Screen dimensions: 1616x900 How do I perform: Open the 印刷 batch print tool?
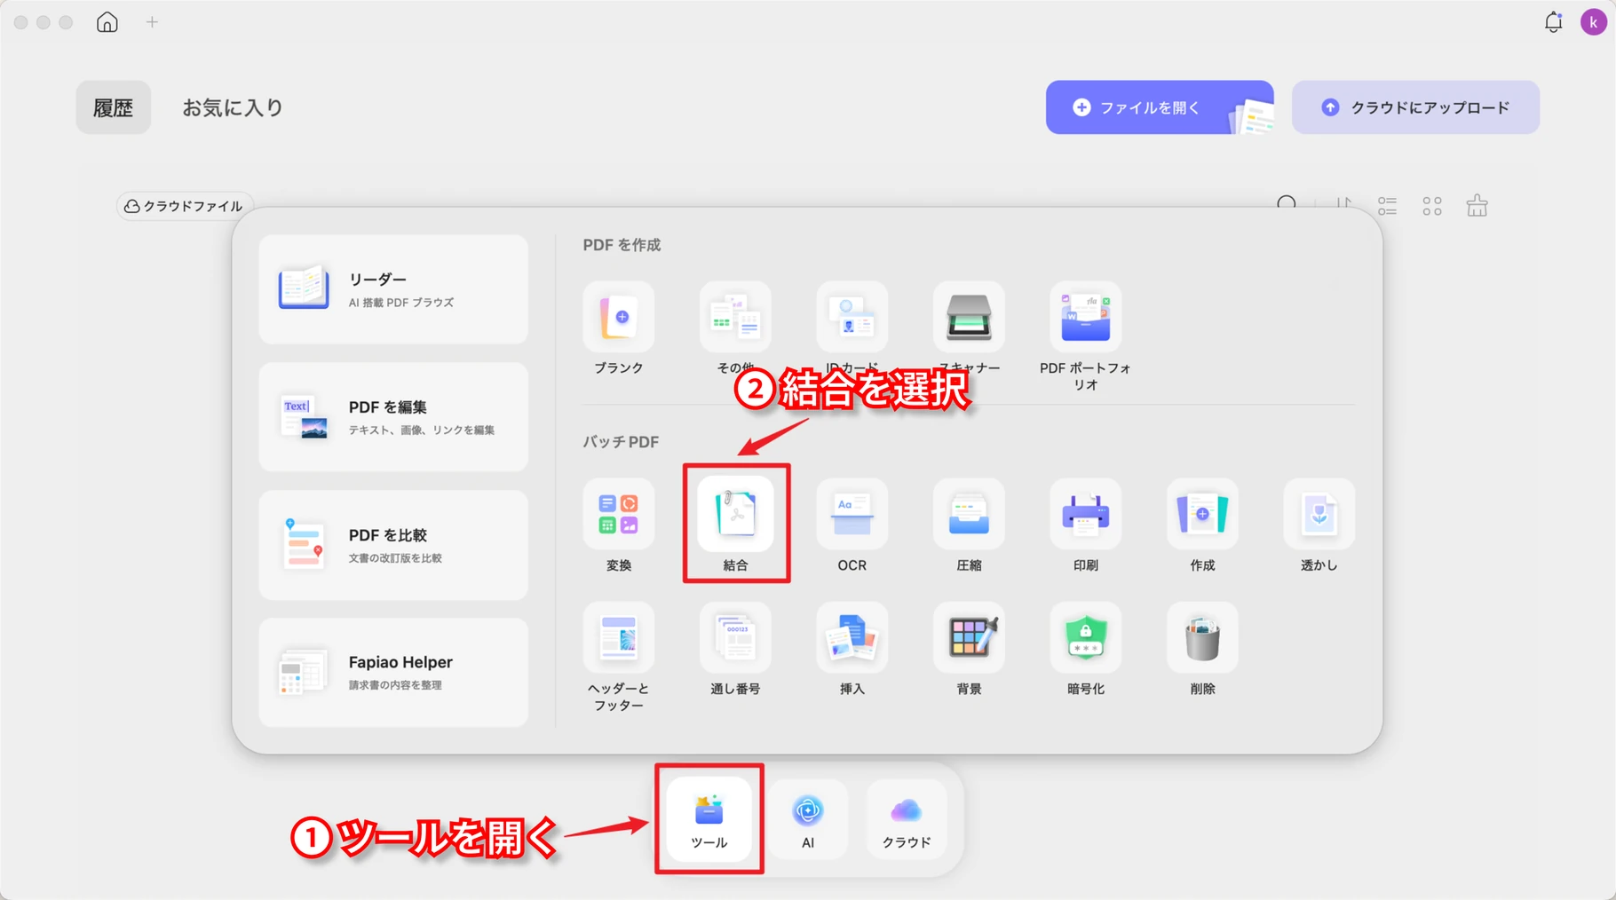point(1085,514)
